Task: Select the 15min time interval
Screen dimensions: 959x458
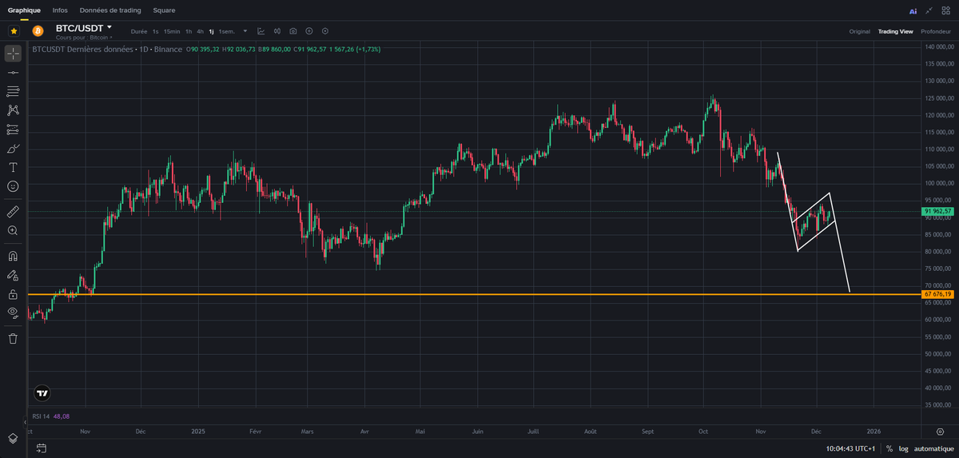Action: click(172, 31)
